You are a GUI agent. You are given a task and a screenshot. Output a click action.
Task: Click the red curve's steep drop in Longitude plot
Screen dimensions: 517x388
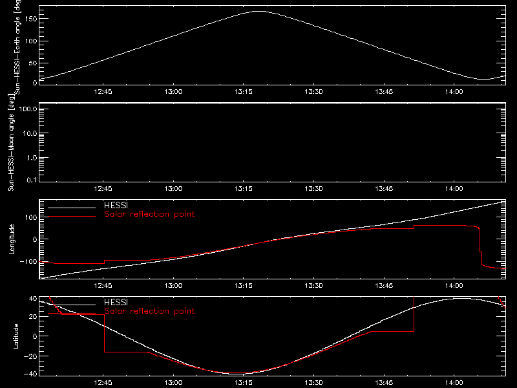[480, 246]
